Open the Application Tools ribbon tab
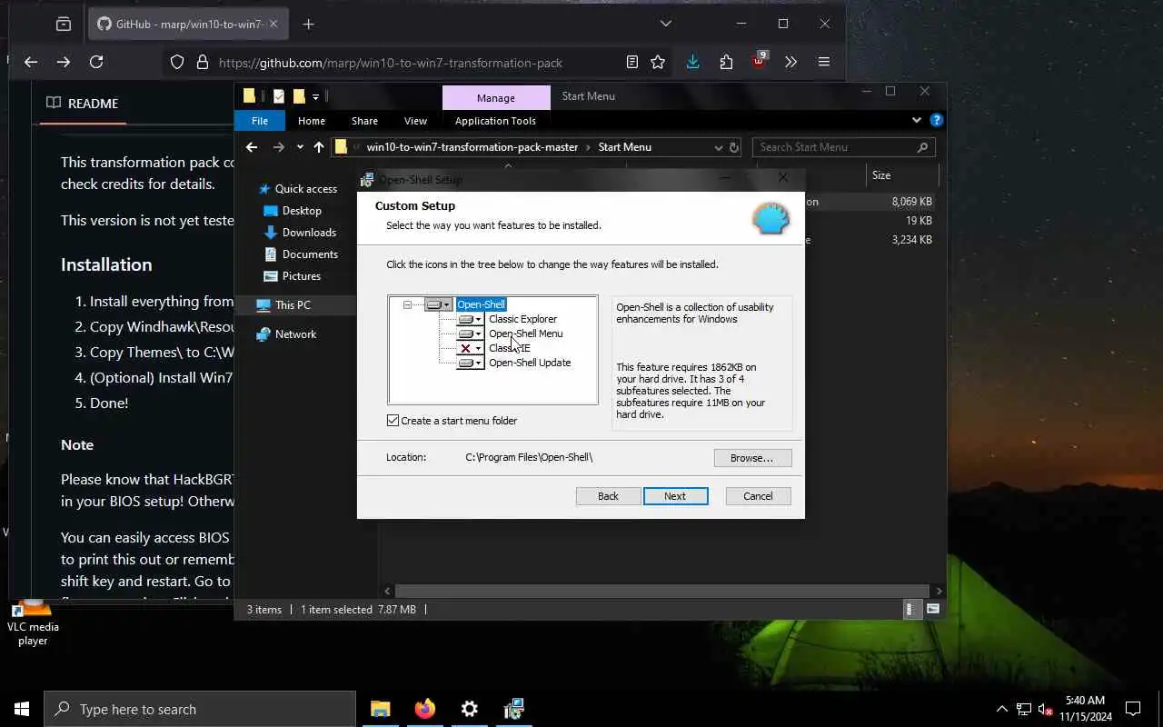This screenshot has width=1163, height=727. pos(495,121)
